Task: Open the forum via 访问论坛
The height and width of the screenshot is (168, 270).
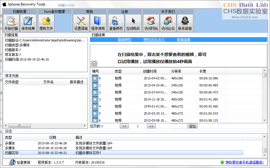Action: (x=168, y=23)
